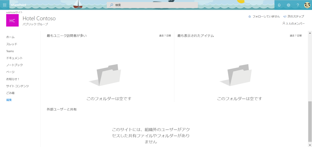Click the 次のステップ megaphone icon
The width and height of the screenshot is (312, 147).
coord(285,16)
